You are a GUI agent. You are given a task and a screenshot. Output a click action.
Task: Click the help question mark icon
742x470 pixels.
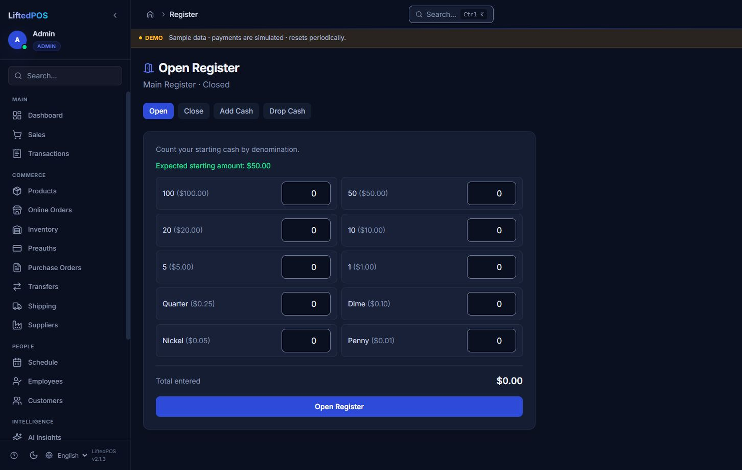[14, 455]
